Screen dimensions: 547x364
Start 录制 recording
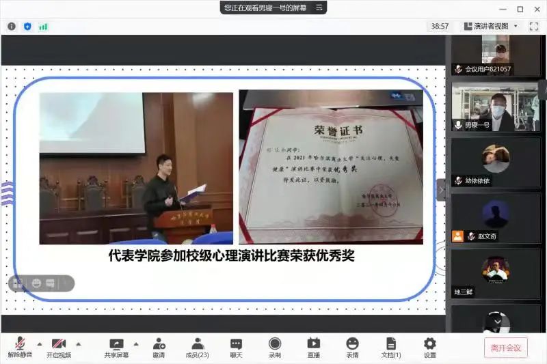click(275, 348)
